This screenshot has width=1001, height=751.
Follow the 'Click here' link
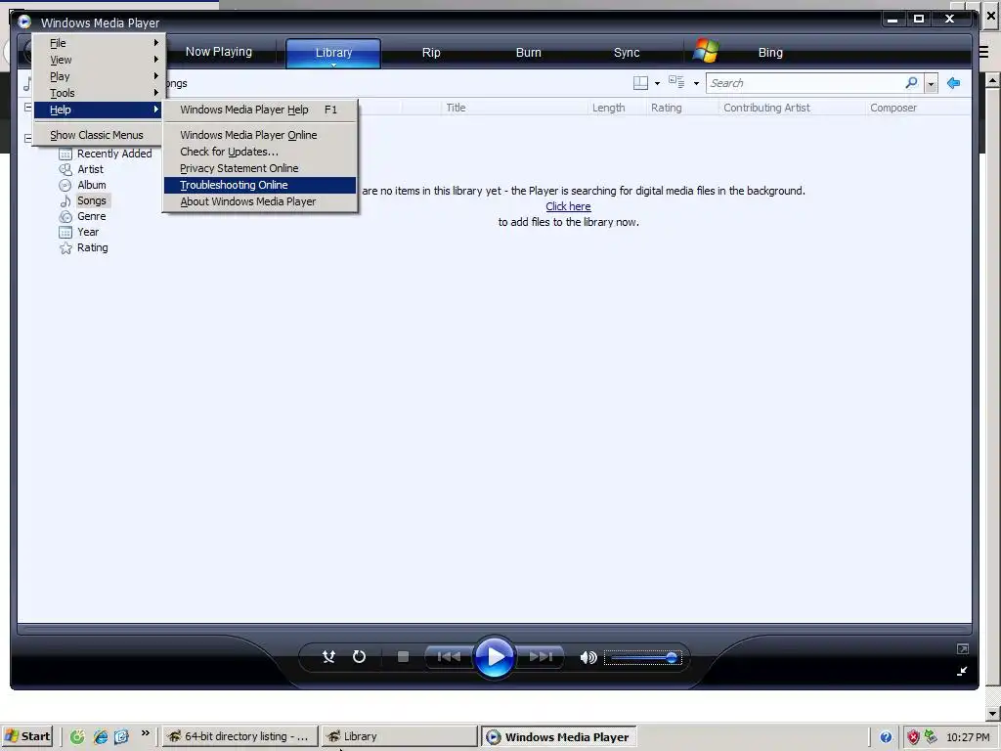(x=568, y=206)
